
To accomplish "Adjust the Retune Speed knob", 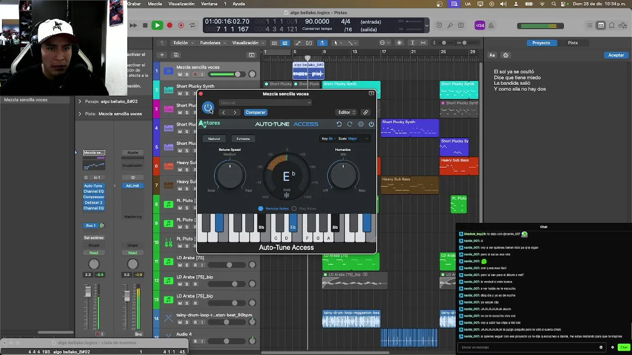I will point(230,175).
